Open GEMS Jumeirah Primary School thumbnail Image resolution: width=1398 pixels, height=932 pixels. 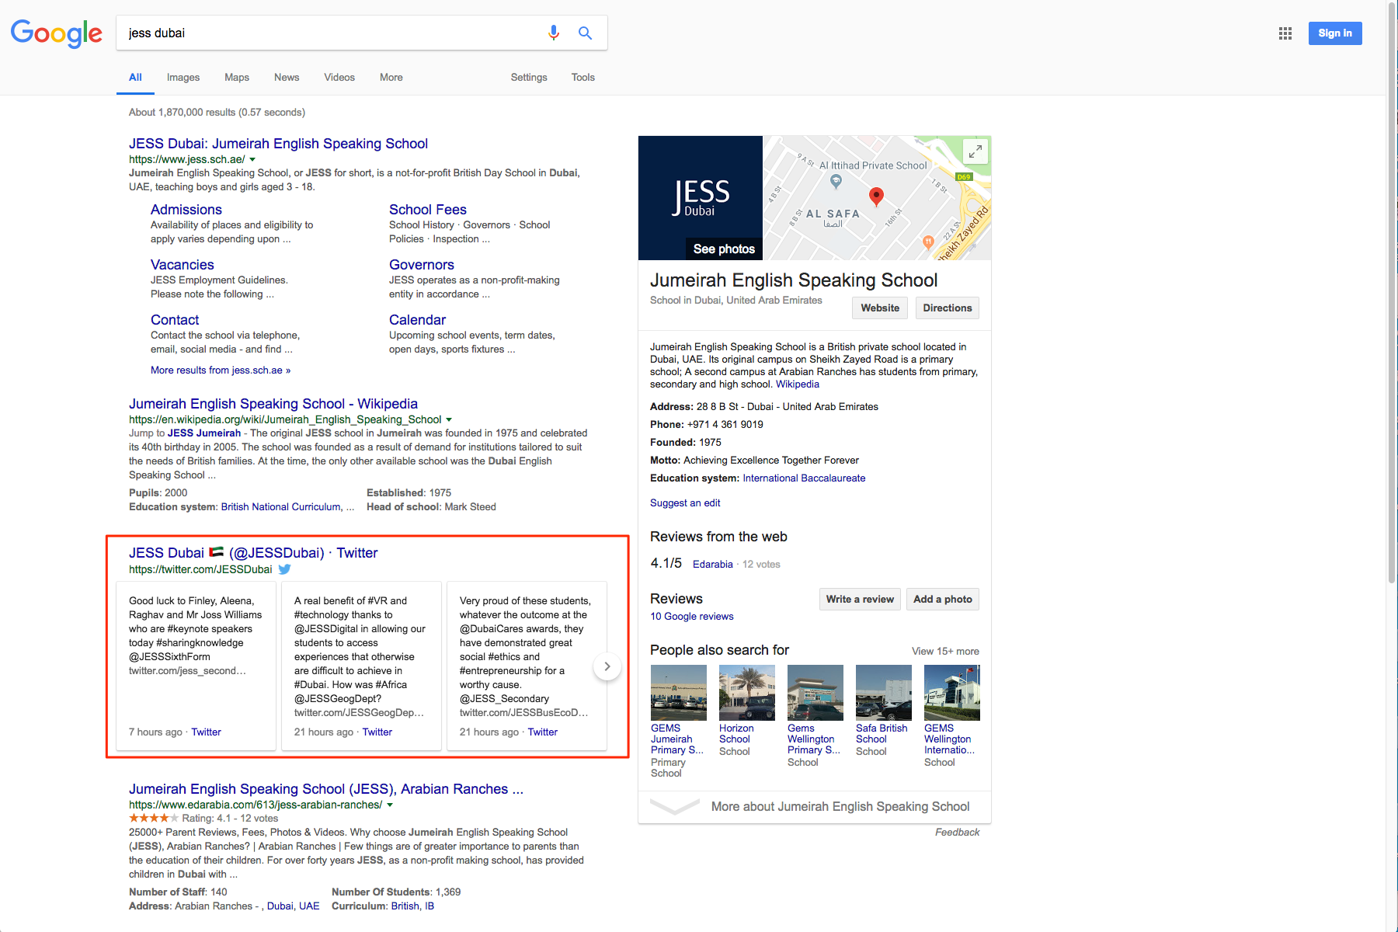pos(679,693)
